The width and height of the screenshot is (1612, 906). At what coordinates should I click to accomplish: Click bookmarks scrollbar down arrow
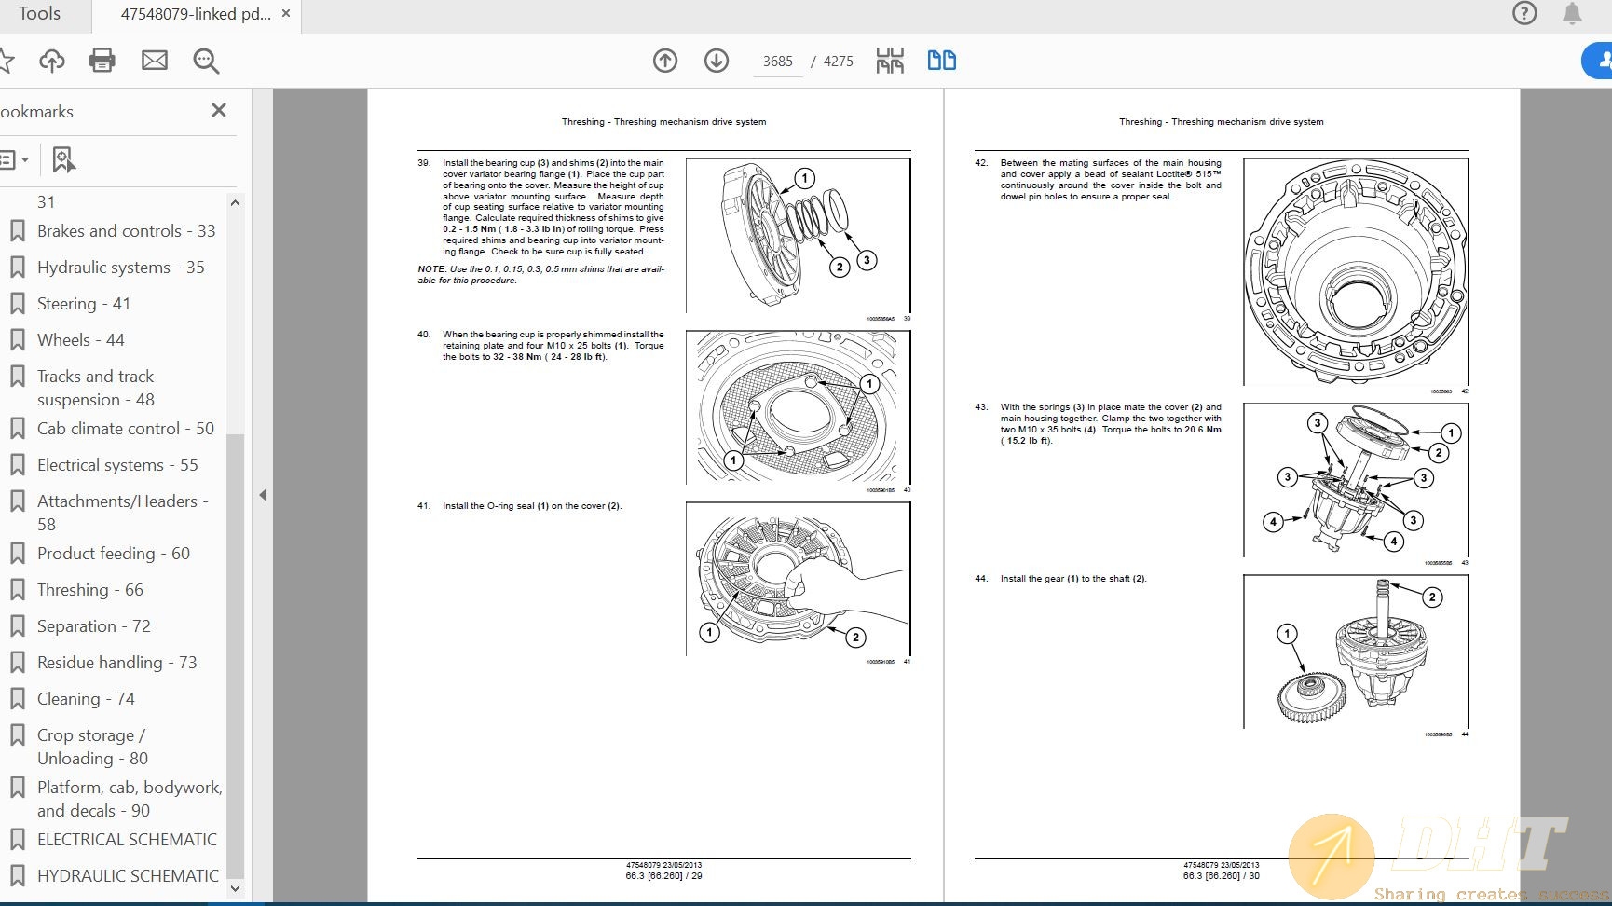click(x=235, y=888)
